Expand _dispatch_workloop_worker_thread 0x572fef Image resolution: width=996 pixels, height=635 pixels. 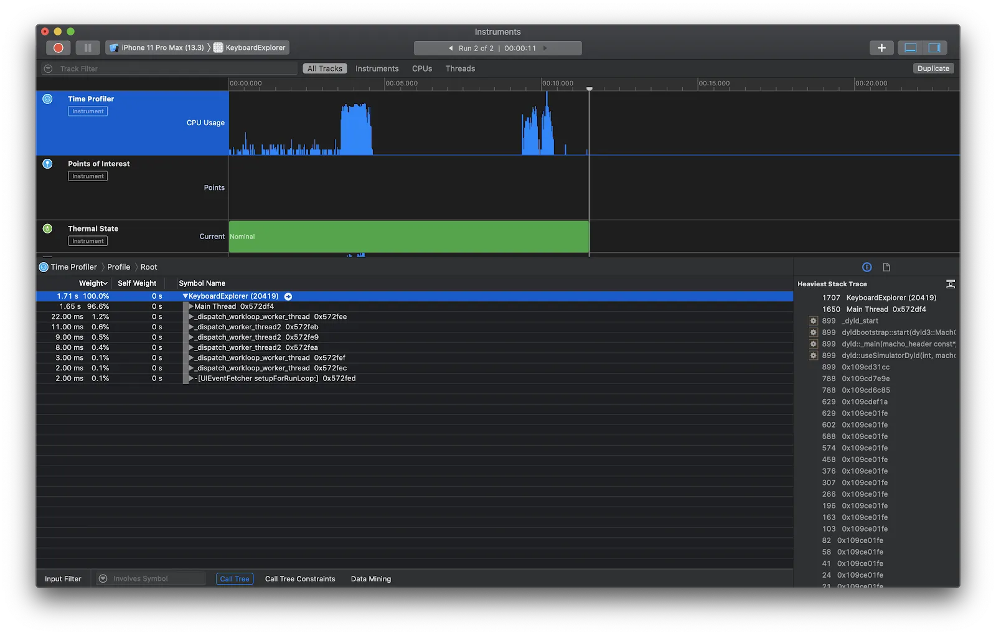[x=191, y=358]
